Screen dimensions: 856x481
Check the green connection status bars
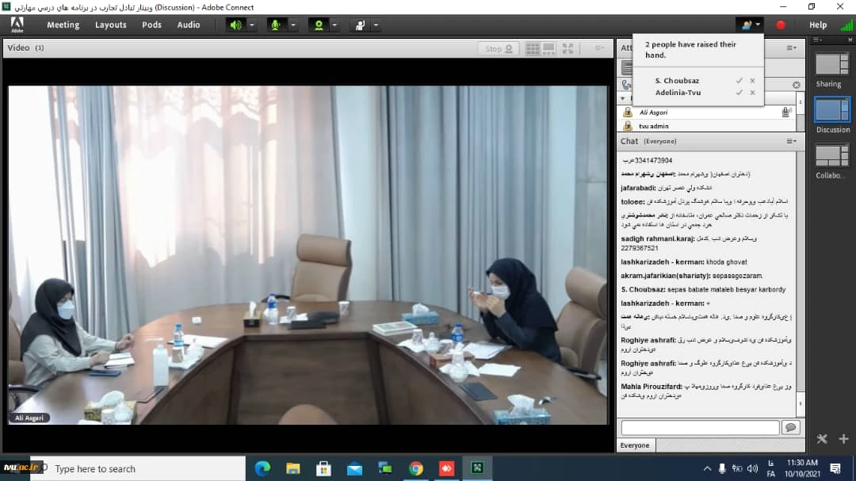coord(846,25)
